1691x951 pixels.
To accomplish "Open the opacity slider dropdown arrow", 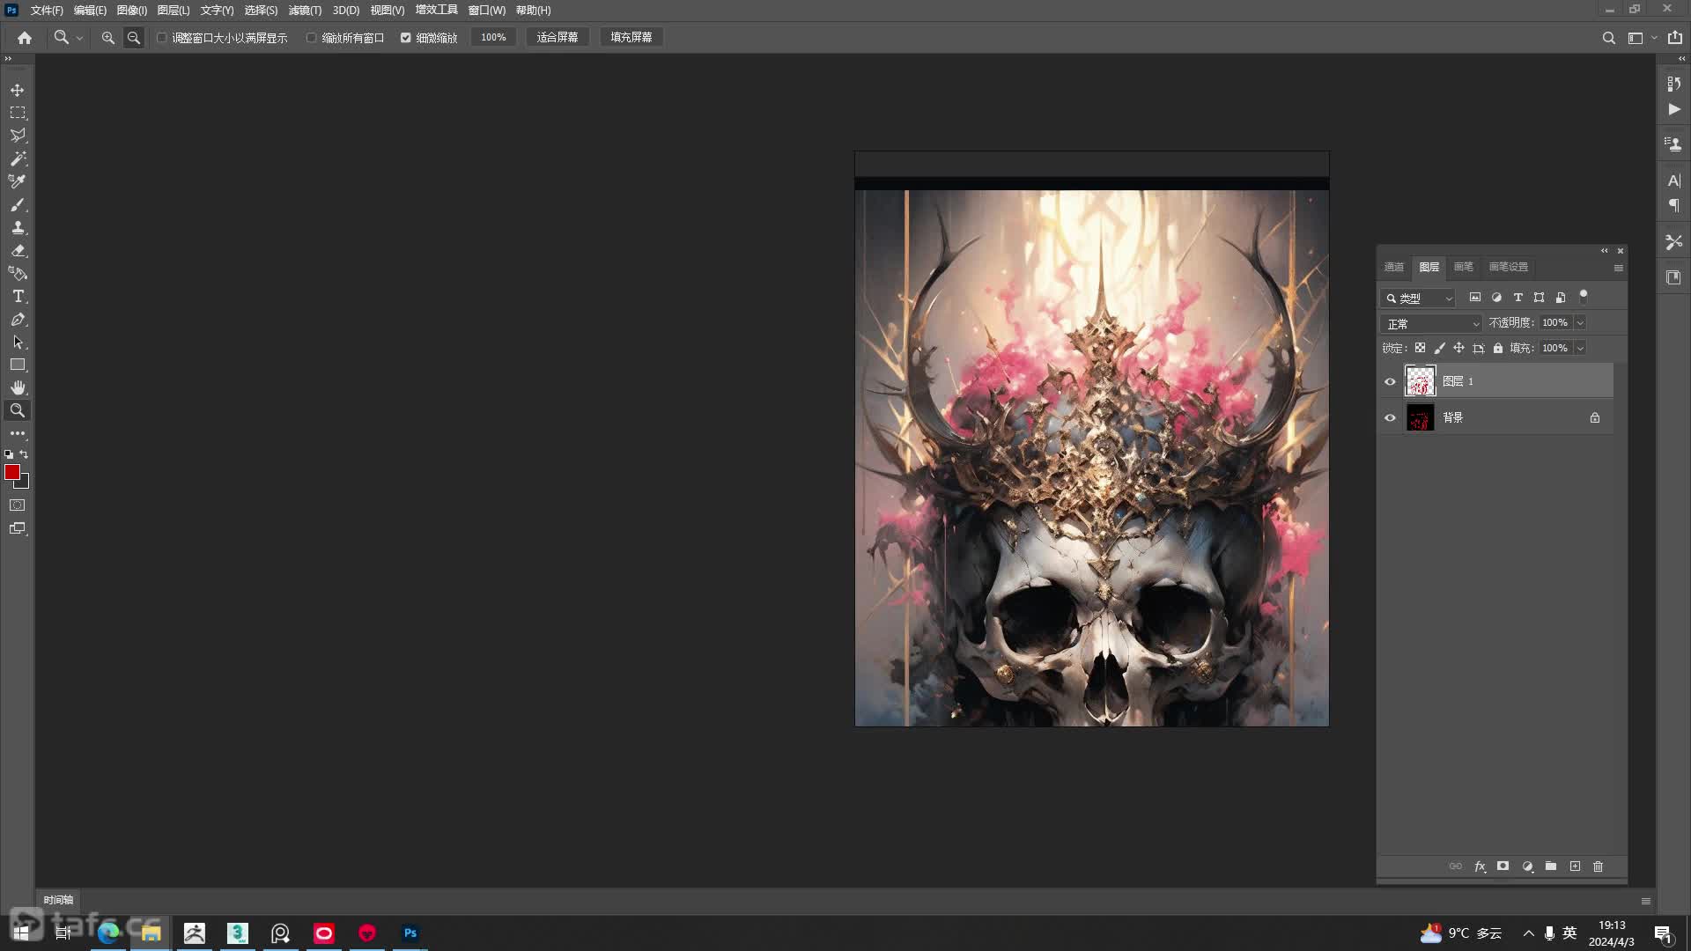I will pos(1580,323).
